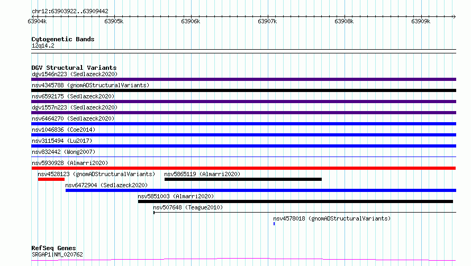Select the blue bar under nsv6472904

261,190
